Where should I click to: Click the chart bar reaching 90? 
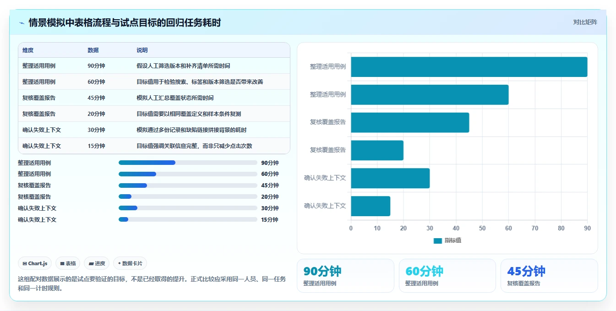click(469, 67)
